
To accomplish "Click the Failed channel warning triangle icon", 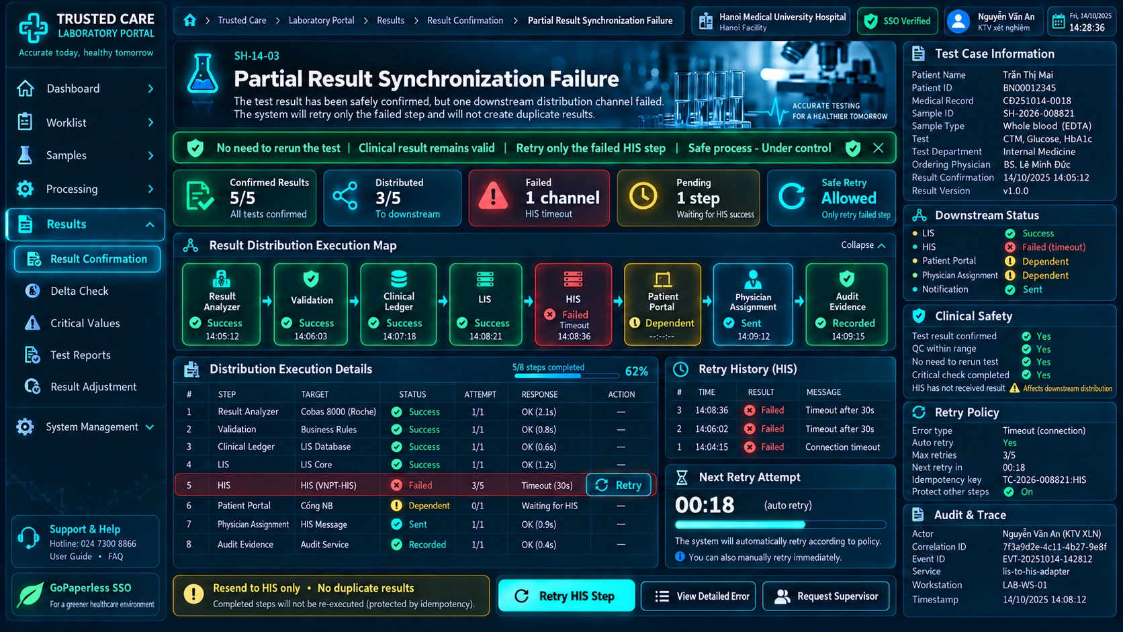I will [493, 197].
